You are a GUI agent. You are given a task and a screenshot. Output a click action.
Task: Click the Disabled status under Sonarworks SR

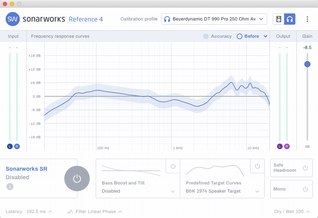tap(17, 177)
